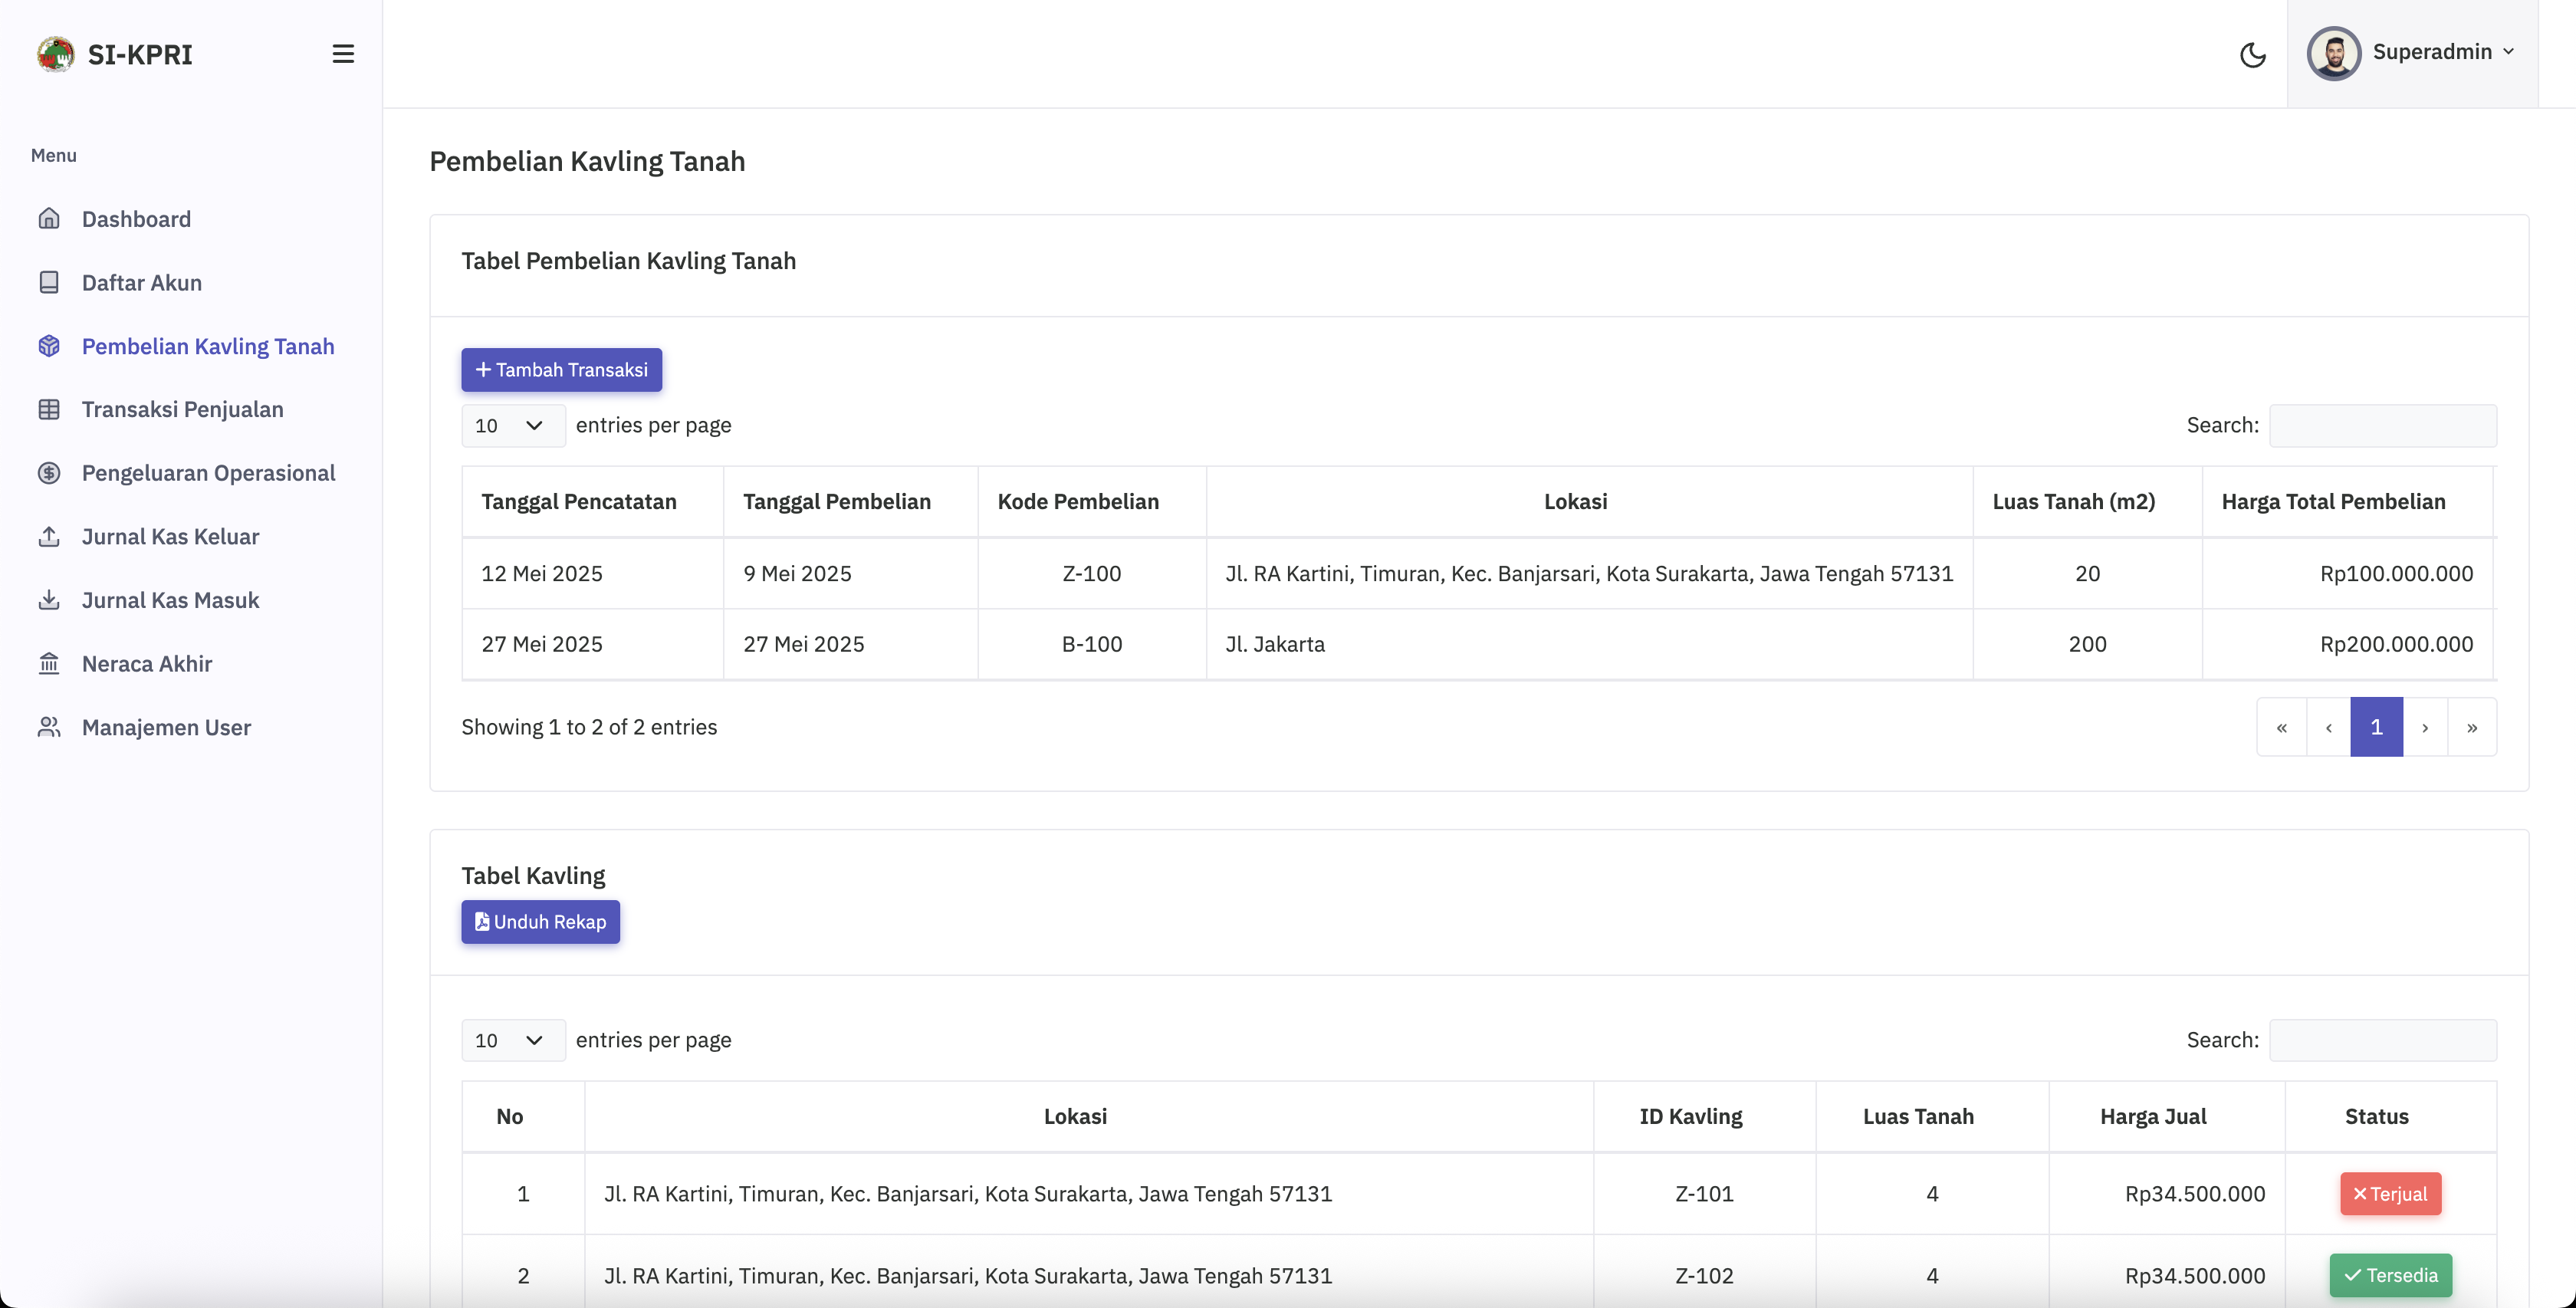The width and height of the screenshot is (2576, 1308).
Task: Click Jurnal Kas Masuk download icon
Action: click(49, 600)
